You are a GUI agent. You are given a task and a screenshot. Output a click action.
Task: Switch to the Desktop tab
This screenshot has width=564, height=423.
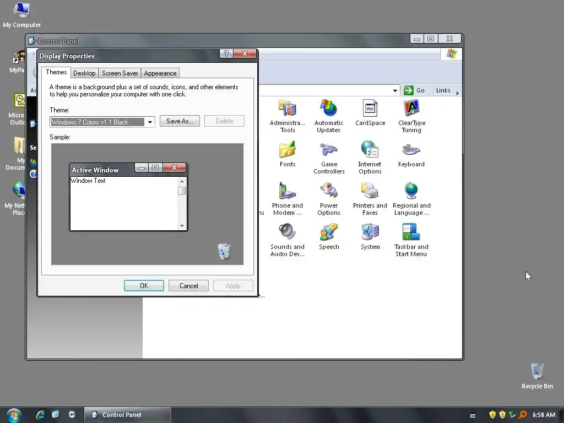pyautogui.click(x=84, y=73)
